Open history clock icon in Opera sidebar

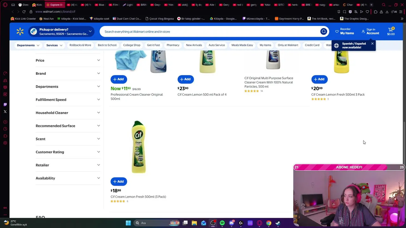coord(5,129)
